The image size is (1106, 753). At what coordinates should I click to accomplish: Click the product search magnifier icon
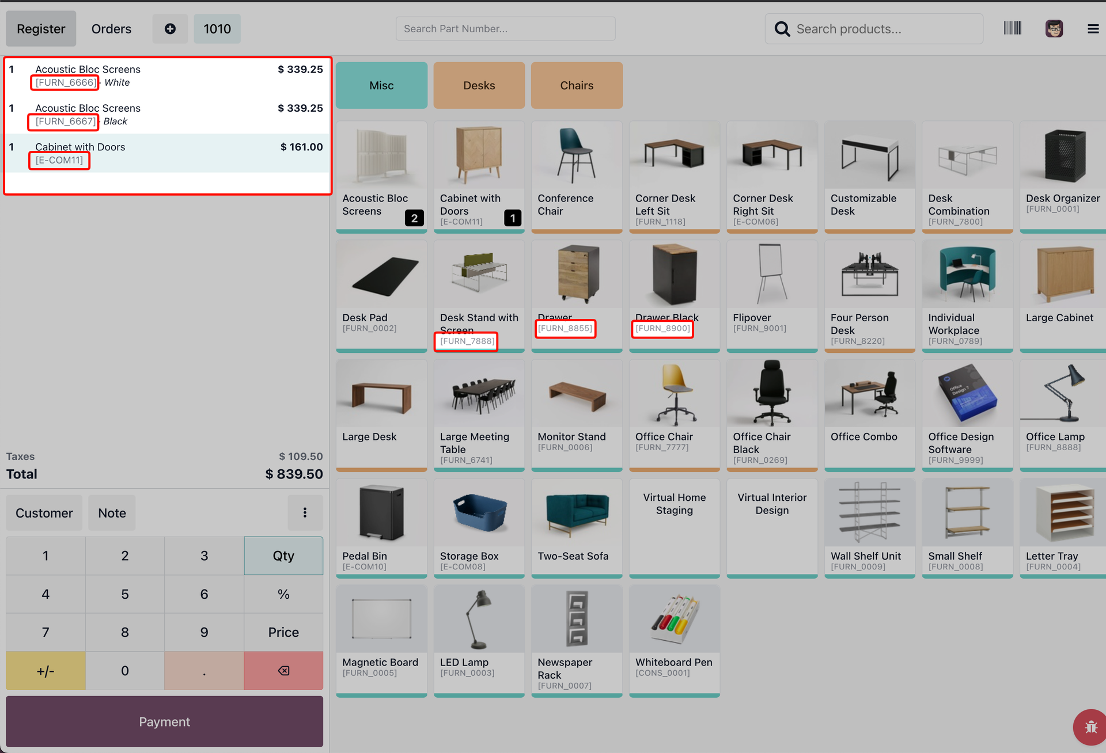click(782, 29)
